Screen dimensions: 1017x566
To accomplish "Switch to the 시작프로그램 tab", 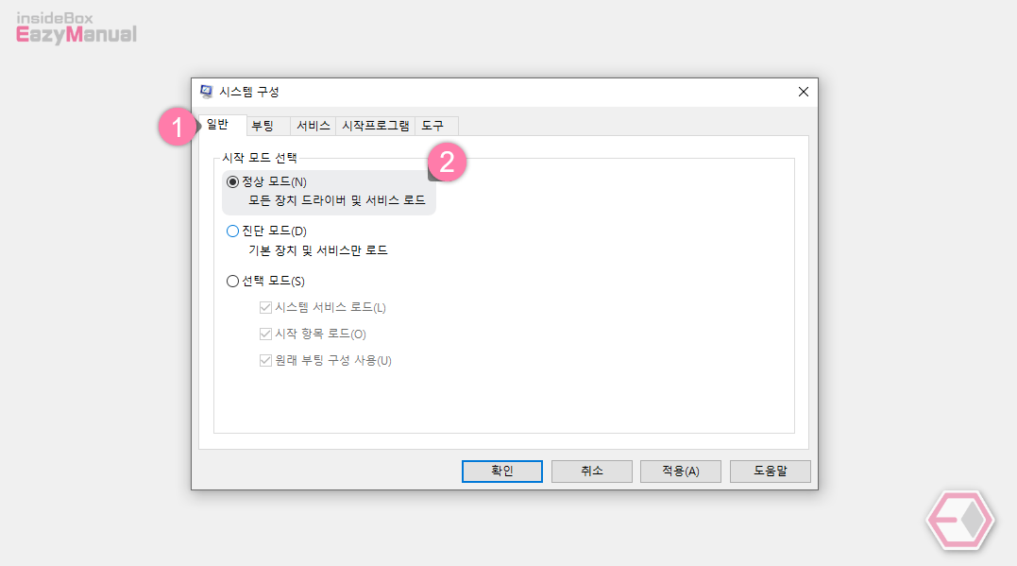I will point(376,126).
